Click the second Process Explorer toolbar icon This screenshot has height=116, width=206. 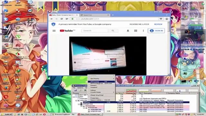[x=80, y=90]
